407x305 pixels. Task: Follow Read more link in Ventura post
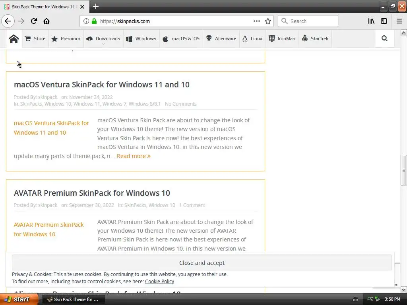(x=134, y=156)
